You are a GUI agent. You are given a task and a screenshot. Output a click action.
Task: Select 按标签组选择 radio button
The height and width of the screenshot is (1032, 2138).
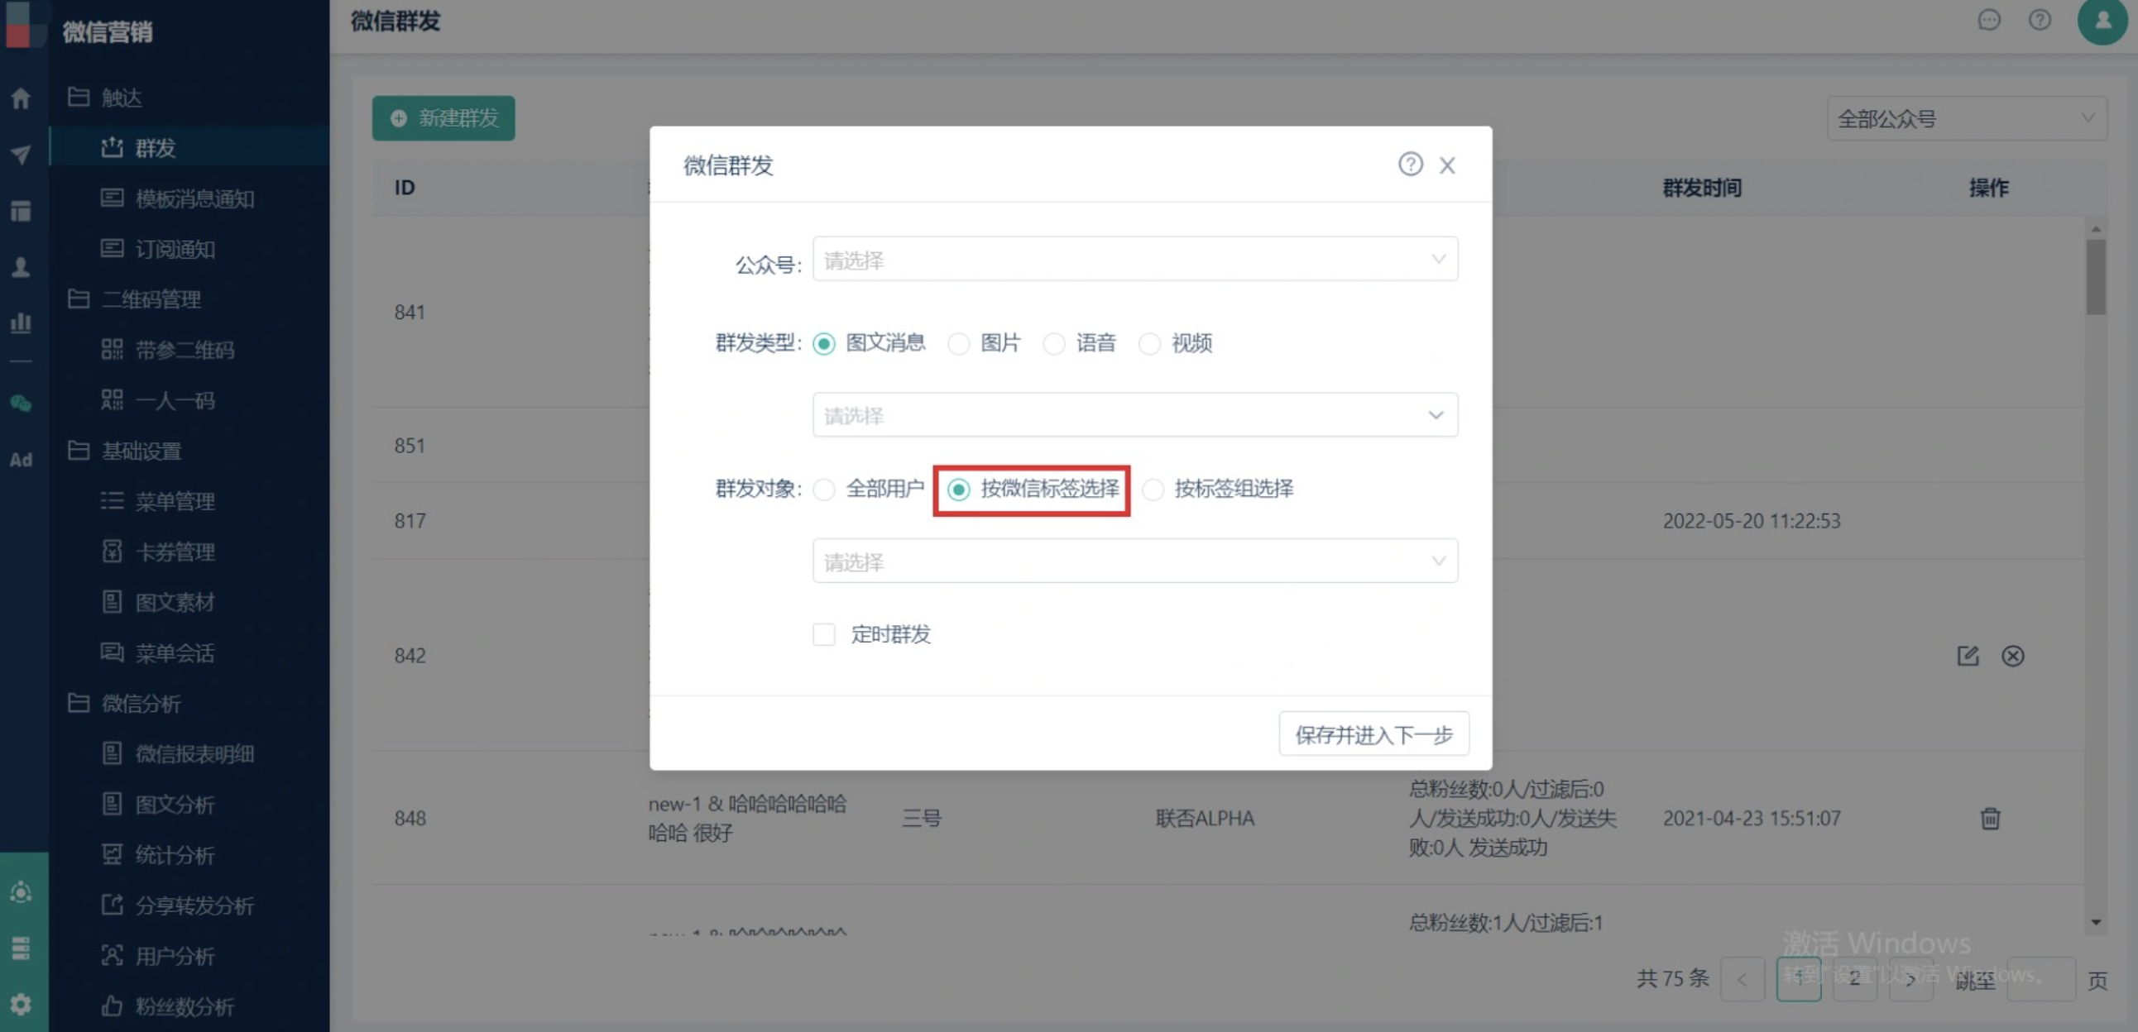click(1152, 490)
